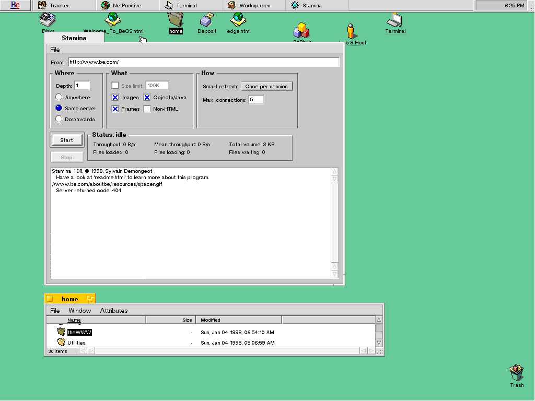Toggle the Frames checkbox
The image size is (535, 401).
115,109
